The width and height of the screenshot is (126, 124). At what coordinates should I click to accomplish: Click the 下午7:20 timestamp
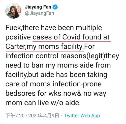(15, 115)
